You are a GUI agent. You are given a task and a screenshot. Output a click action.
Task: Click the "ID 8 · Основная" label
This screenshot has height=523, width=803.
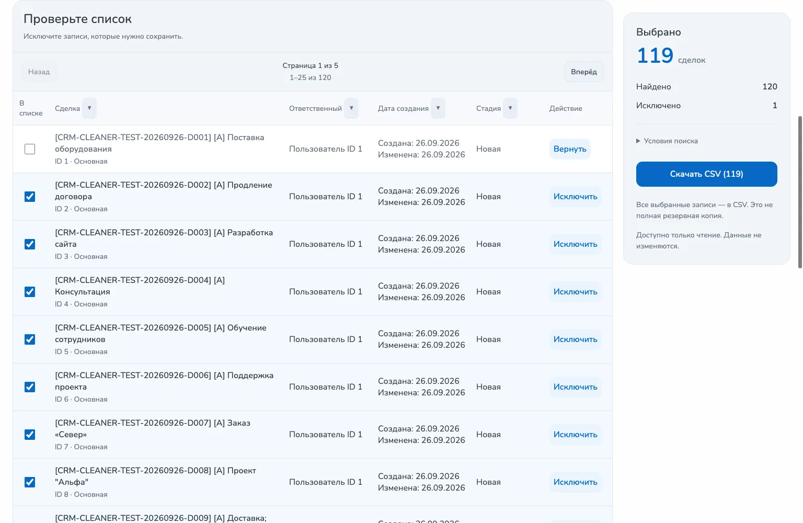81,494
